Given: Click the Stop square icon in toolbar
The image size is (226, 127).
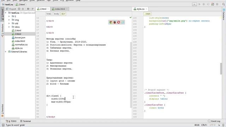Looking at the screenshot, I should (217, 4).
